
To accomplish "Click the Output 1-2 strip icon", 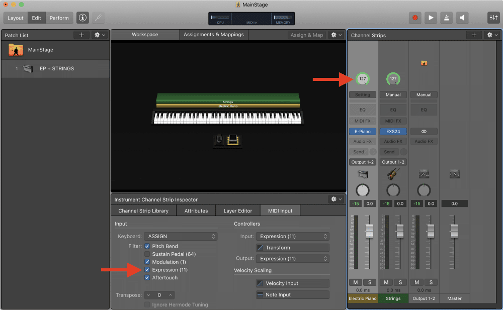I will pyautogui.click(x=424, y=174).
